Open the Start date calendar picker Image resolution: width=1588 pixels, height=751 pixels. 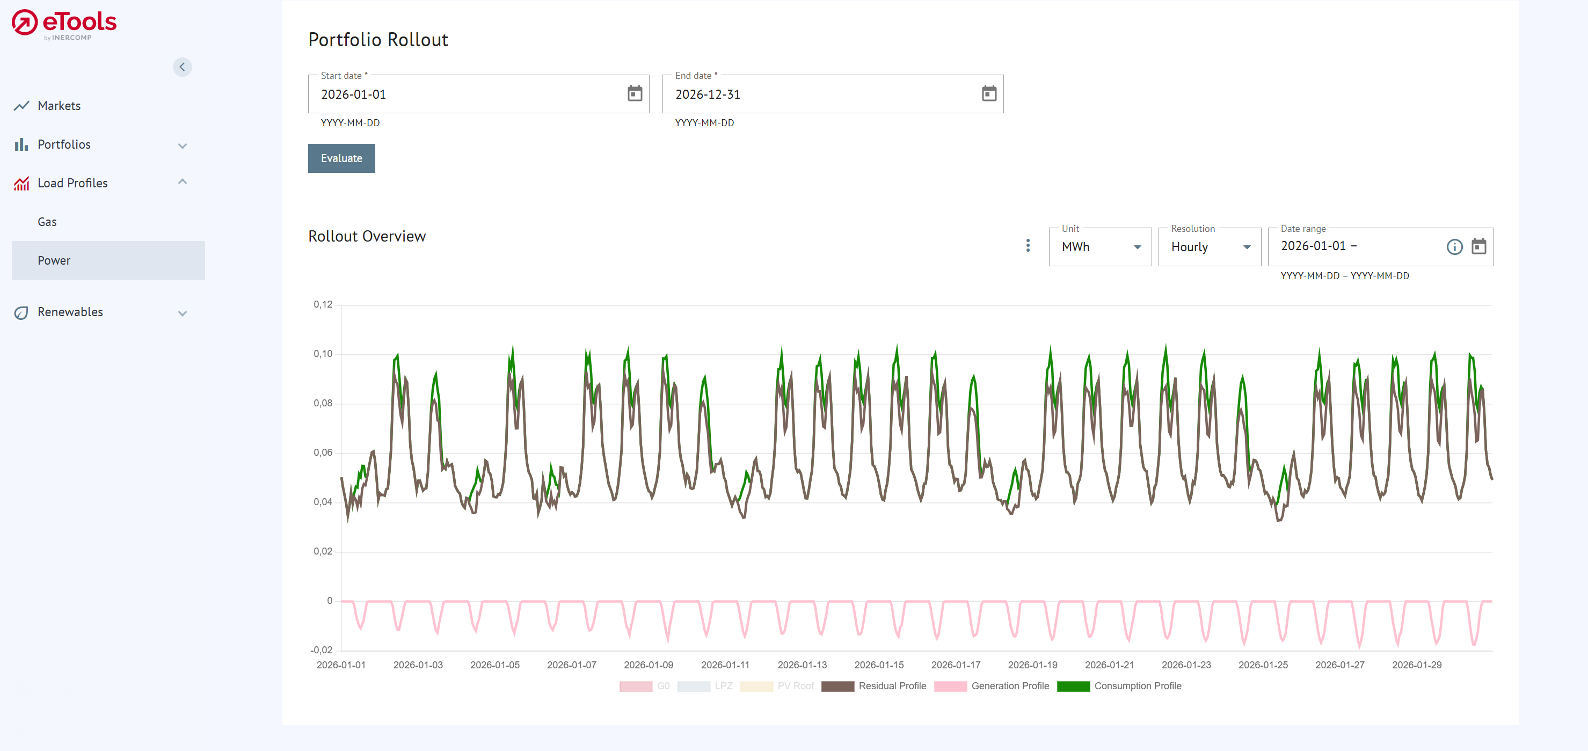click(635, 94)
